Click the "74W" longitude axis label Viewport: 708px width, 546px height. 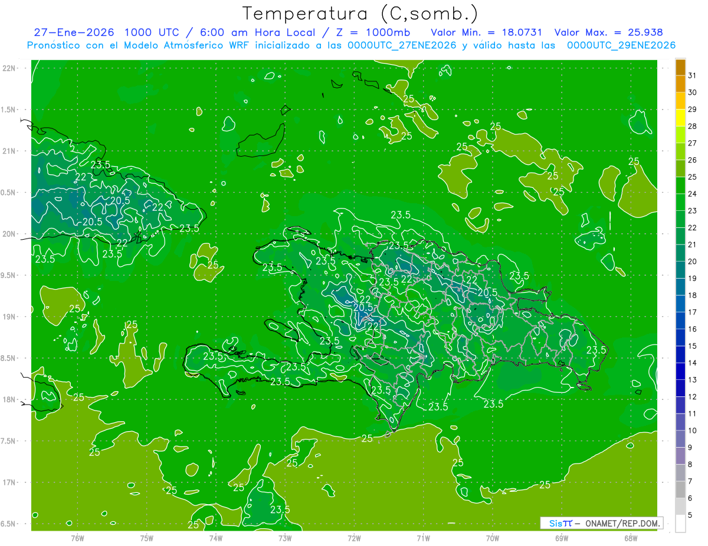pyautogui.click(x=216, y=538)
